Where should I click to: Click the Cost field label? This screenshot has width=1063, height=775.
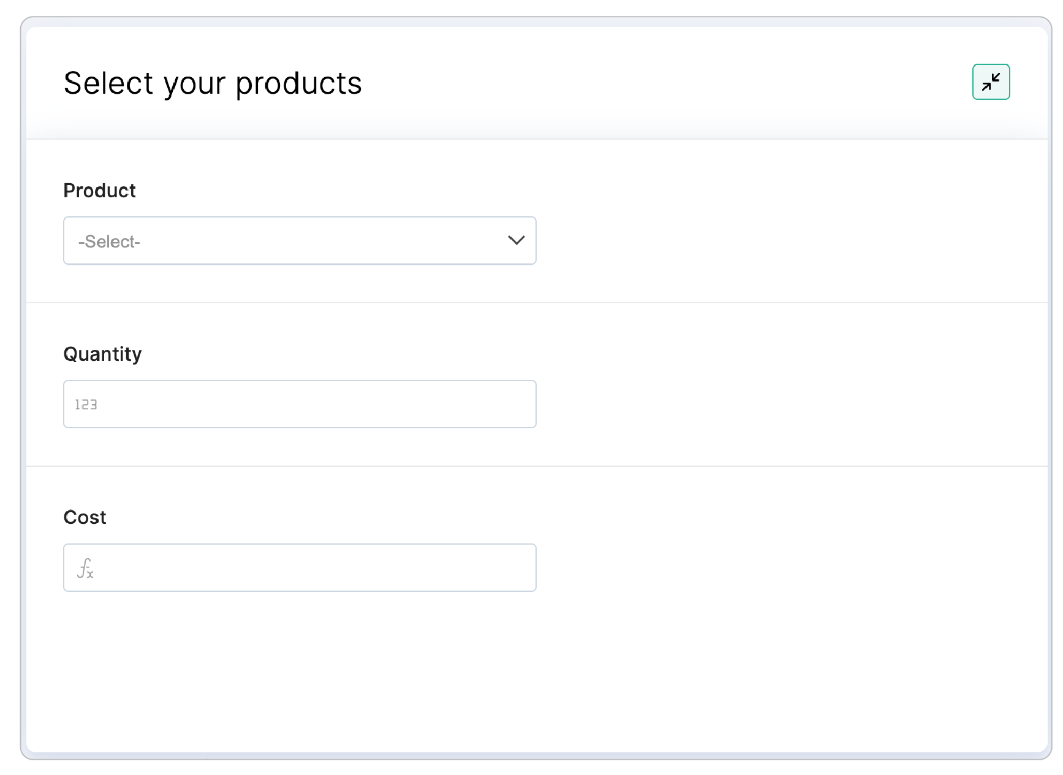85,518
